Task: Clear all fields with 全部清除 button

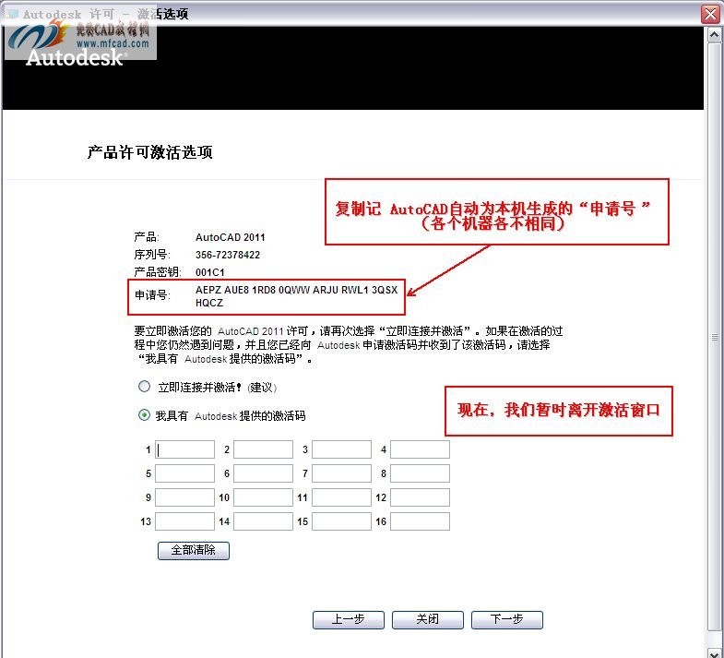Action: pyautogui.click(x=194, y=550)
